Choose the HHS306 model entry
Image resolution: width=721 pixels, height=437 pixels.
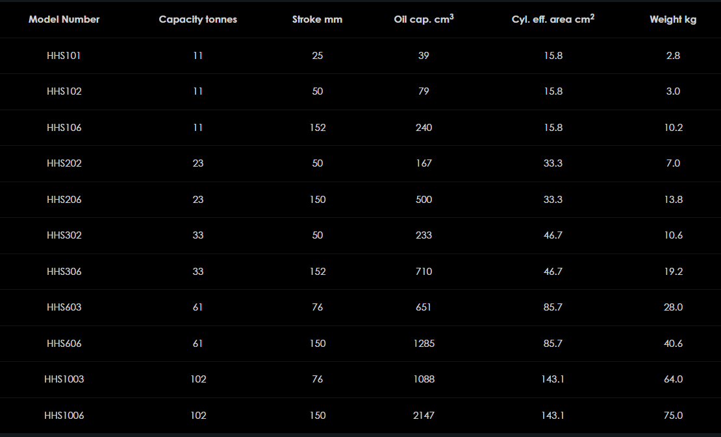(64, 272)
